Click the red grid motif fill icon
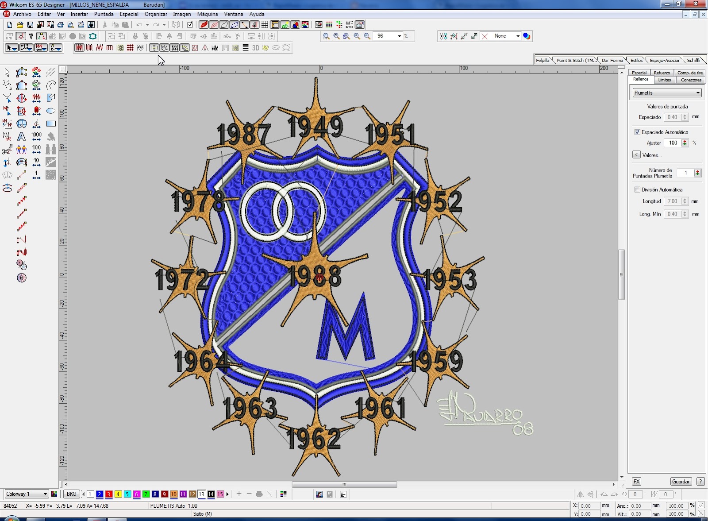Image resolution: width=708 pixels, height=521 pixels. [130, 48]
